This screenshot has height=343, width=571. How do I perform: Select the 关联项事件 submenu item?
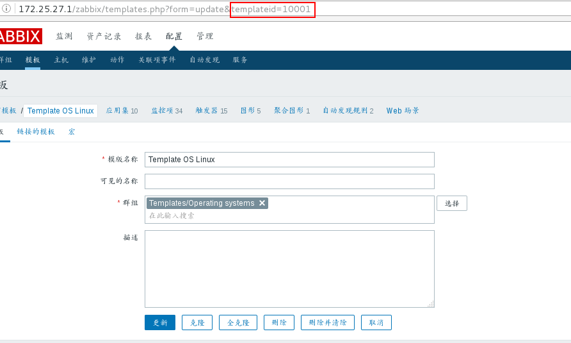point(157,60)
